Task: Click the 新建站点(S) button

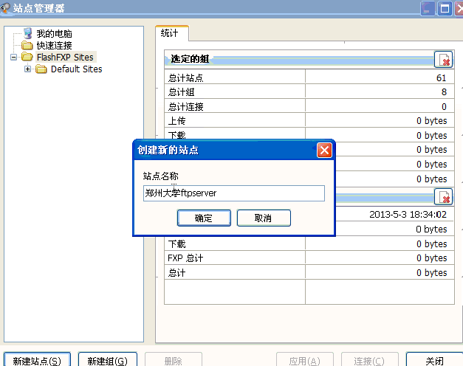Action: click(37, 359)
